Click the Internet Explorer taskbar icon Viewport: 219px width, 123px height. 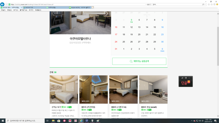[81, 121]
